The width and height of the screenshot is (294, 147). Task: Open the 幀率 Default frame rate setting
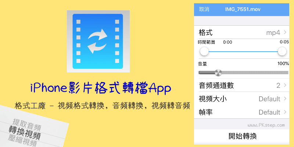tap(241, 112)
